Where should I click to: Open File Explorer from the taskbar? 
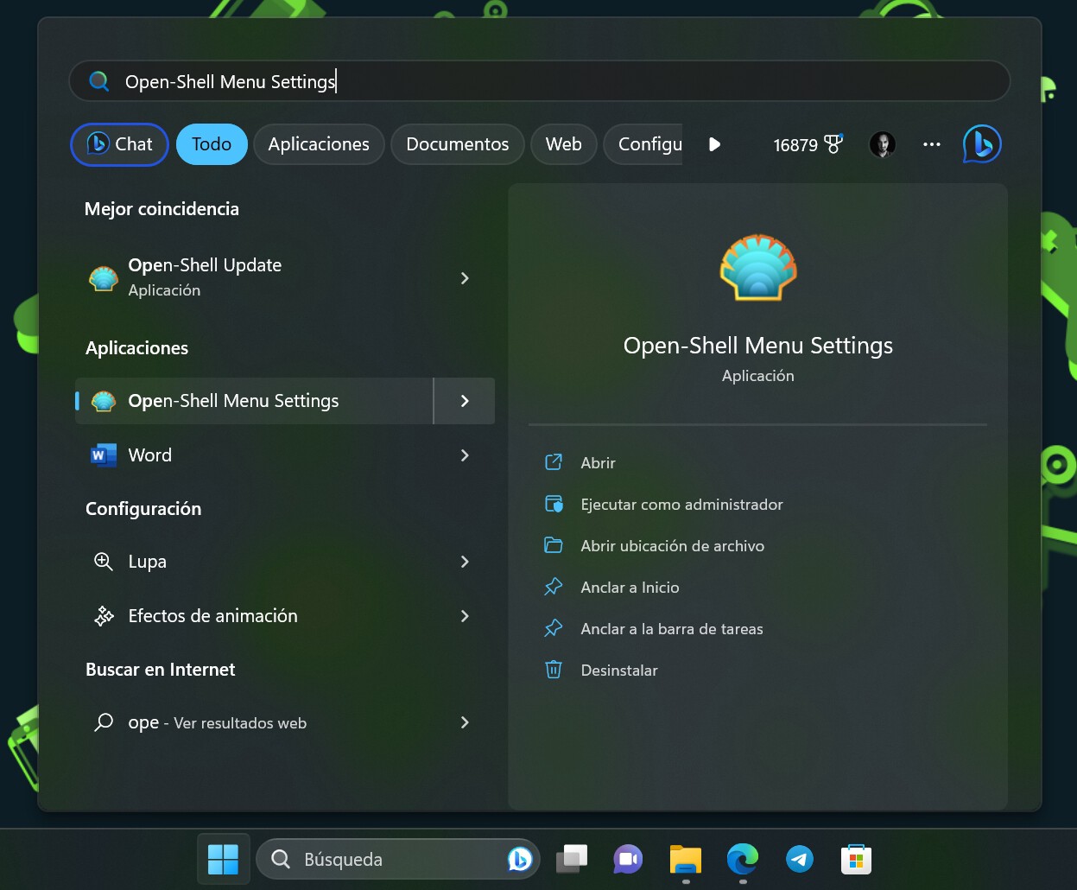[685, 859]
